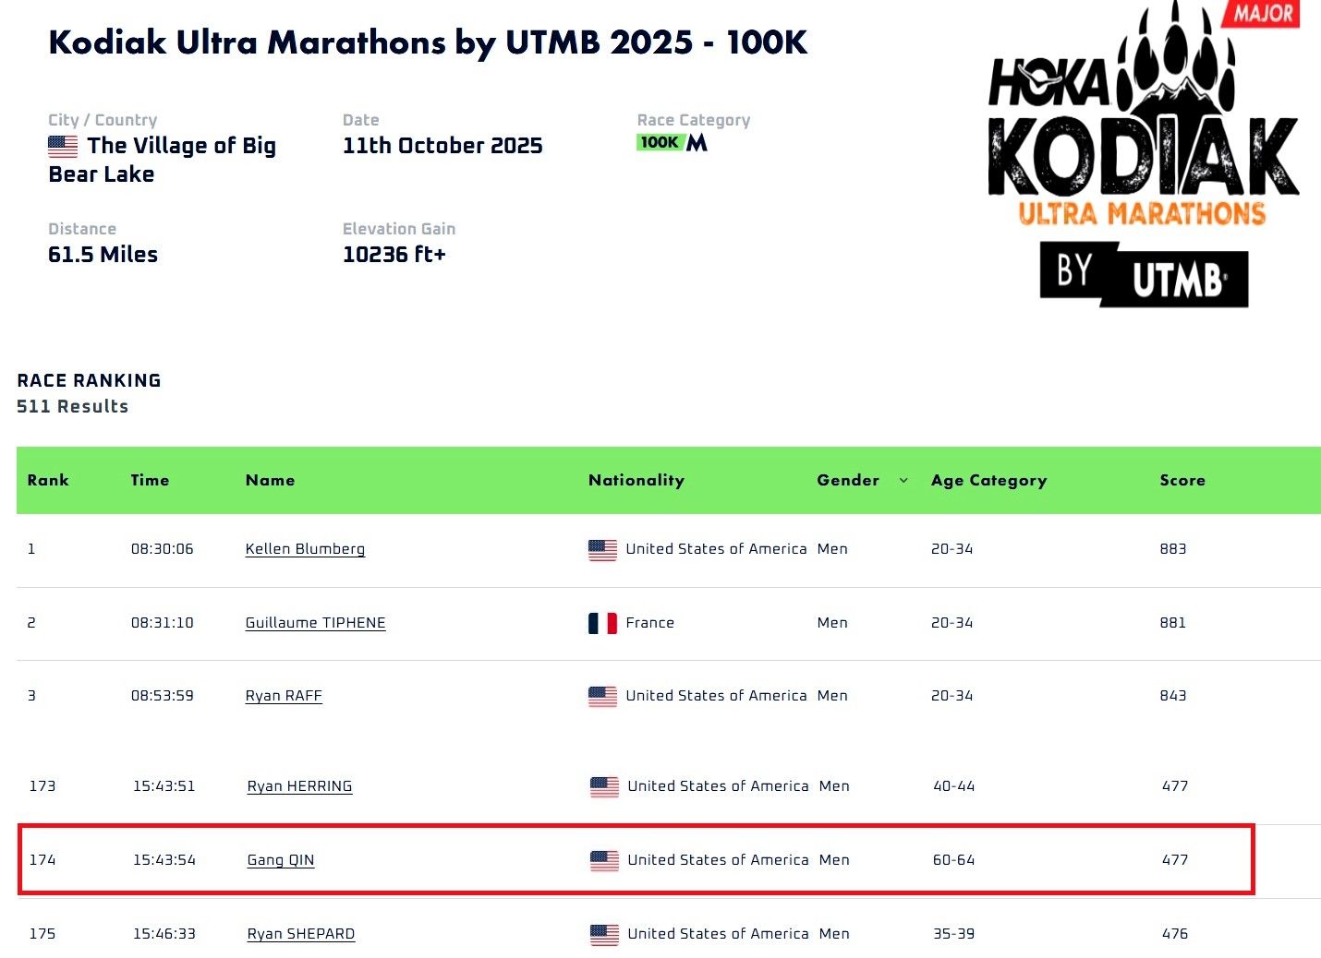This screenshot has height=958, width=1321.
Task: Click the US flag in Ryan HERRING's row
Action: (604, 787)
